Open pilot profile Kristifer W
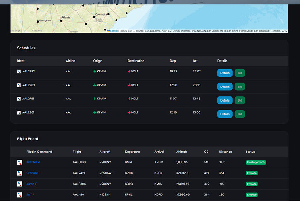The width and height of the screenshot is (300, 201). pos(33,162)
